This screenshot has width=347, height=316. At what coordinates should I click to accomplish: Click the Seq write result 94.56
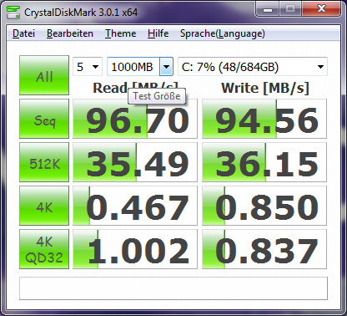[x=264, y=119]
